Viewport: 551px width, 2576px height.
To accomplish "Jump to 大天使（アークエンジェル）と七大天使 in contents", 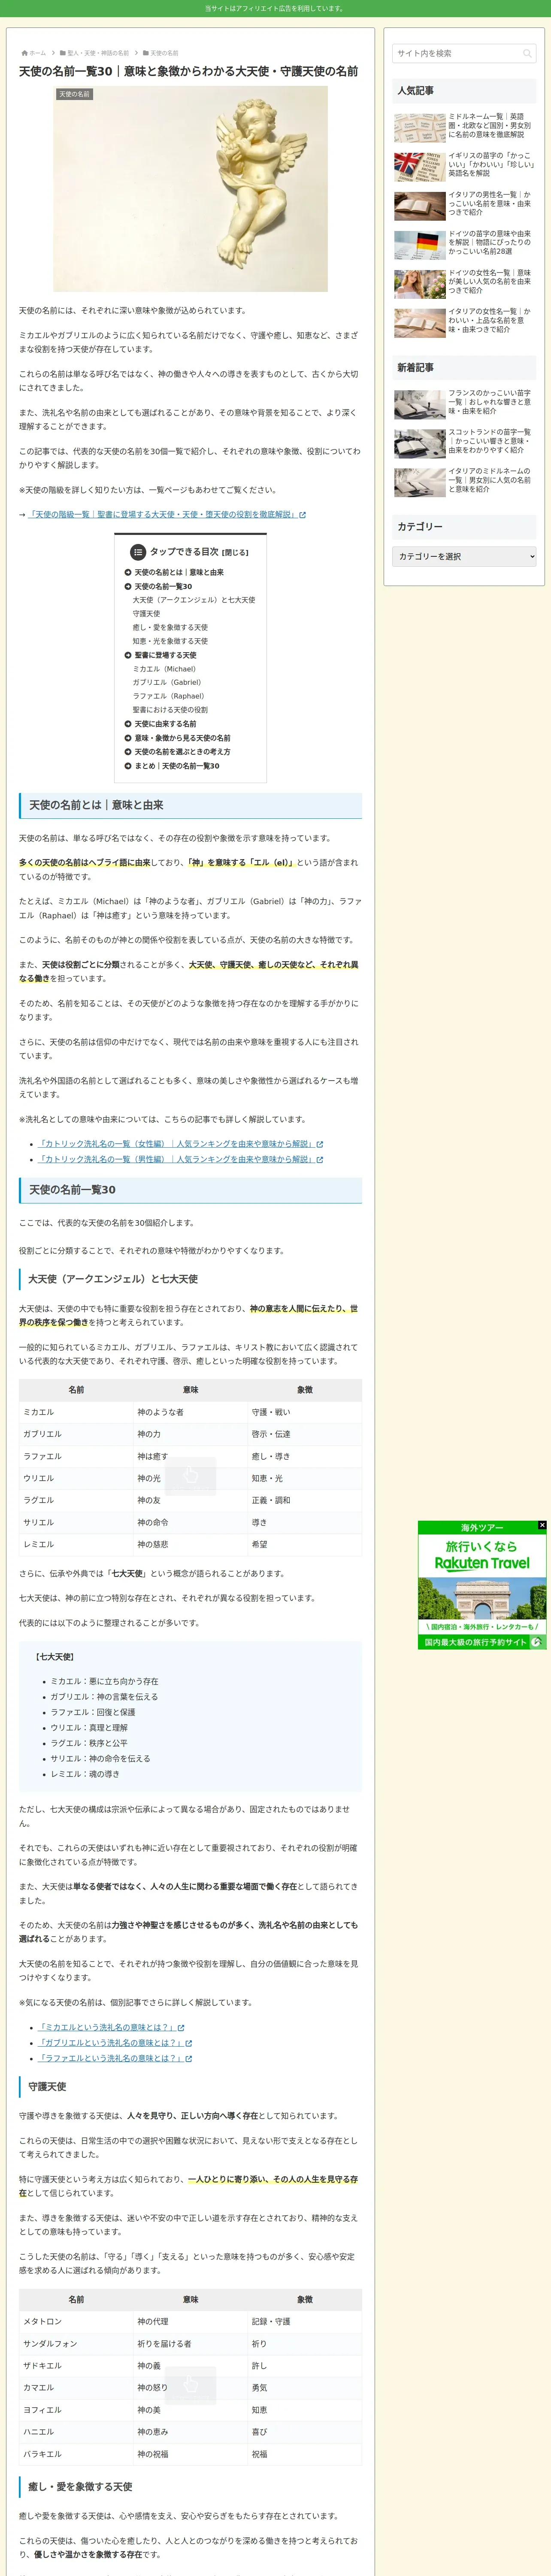I will (194, 600).
